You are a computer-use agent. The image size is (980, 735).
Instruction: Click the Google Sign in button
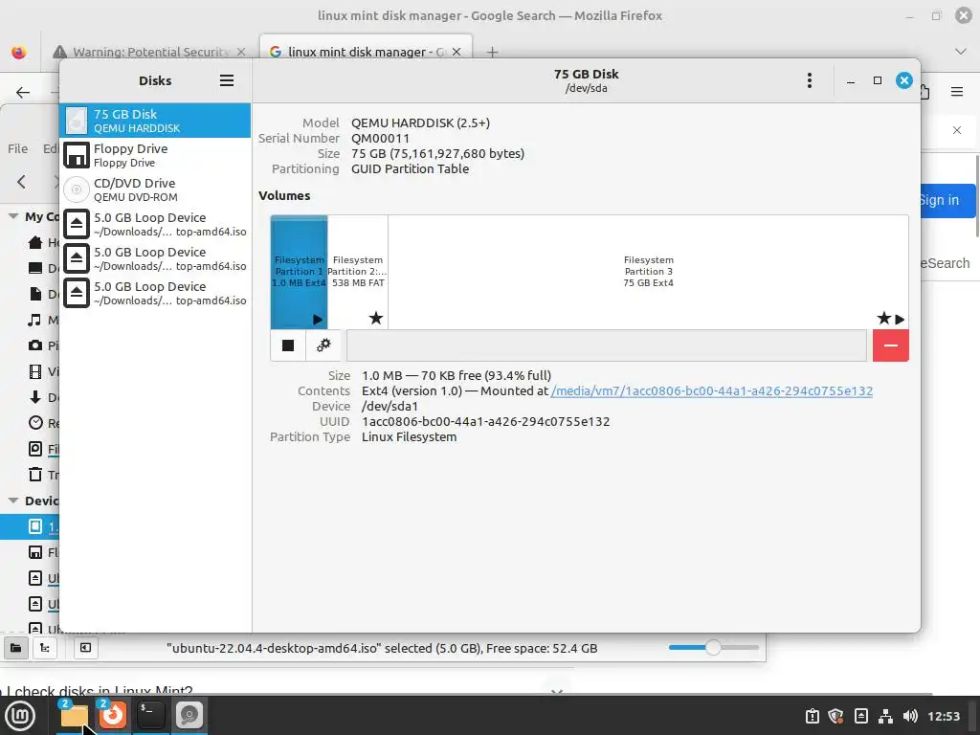(945, 201)
